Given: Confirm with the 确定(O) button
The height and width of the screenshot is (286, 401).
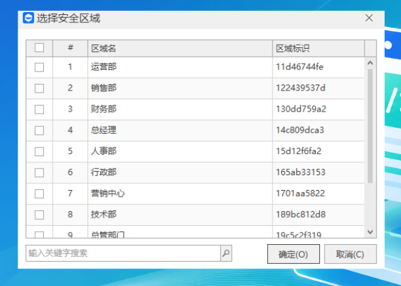Looking at the screenshot, I should point(293,254).
